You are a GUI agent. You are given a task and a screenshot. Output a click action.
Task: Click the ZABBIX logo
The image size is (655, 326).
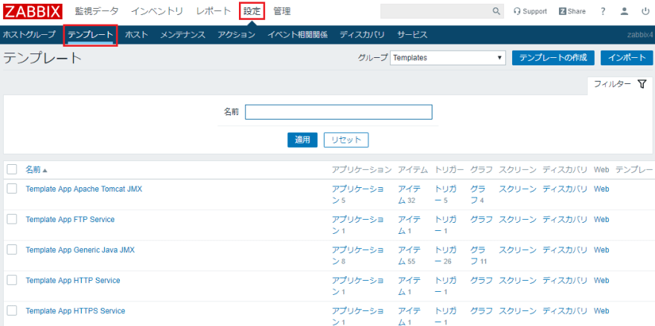coord(33,11)
